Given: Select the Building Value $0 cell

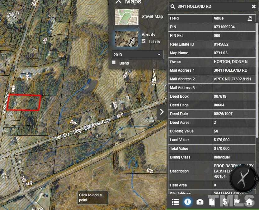Looking at the screenshot, I should click(x=234, y=131).
